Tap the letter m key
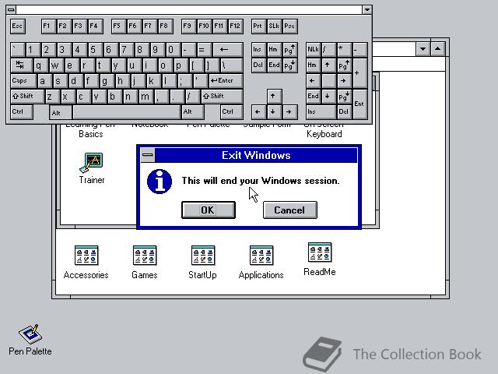 click(146, 97)
